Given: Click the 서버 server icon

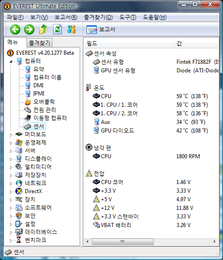Looking at the screenshot, I should [x=19, y=151].
